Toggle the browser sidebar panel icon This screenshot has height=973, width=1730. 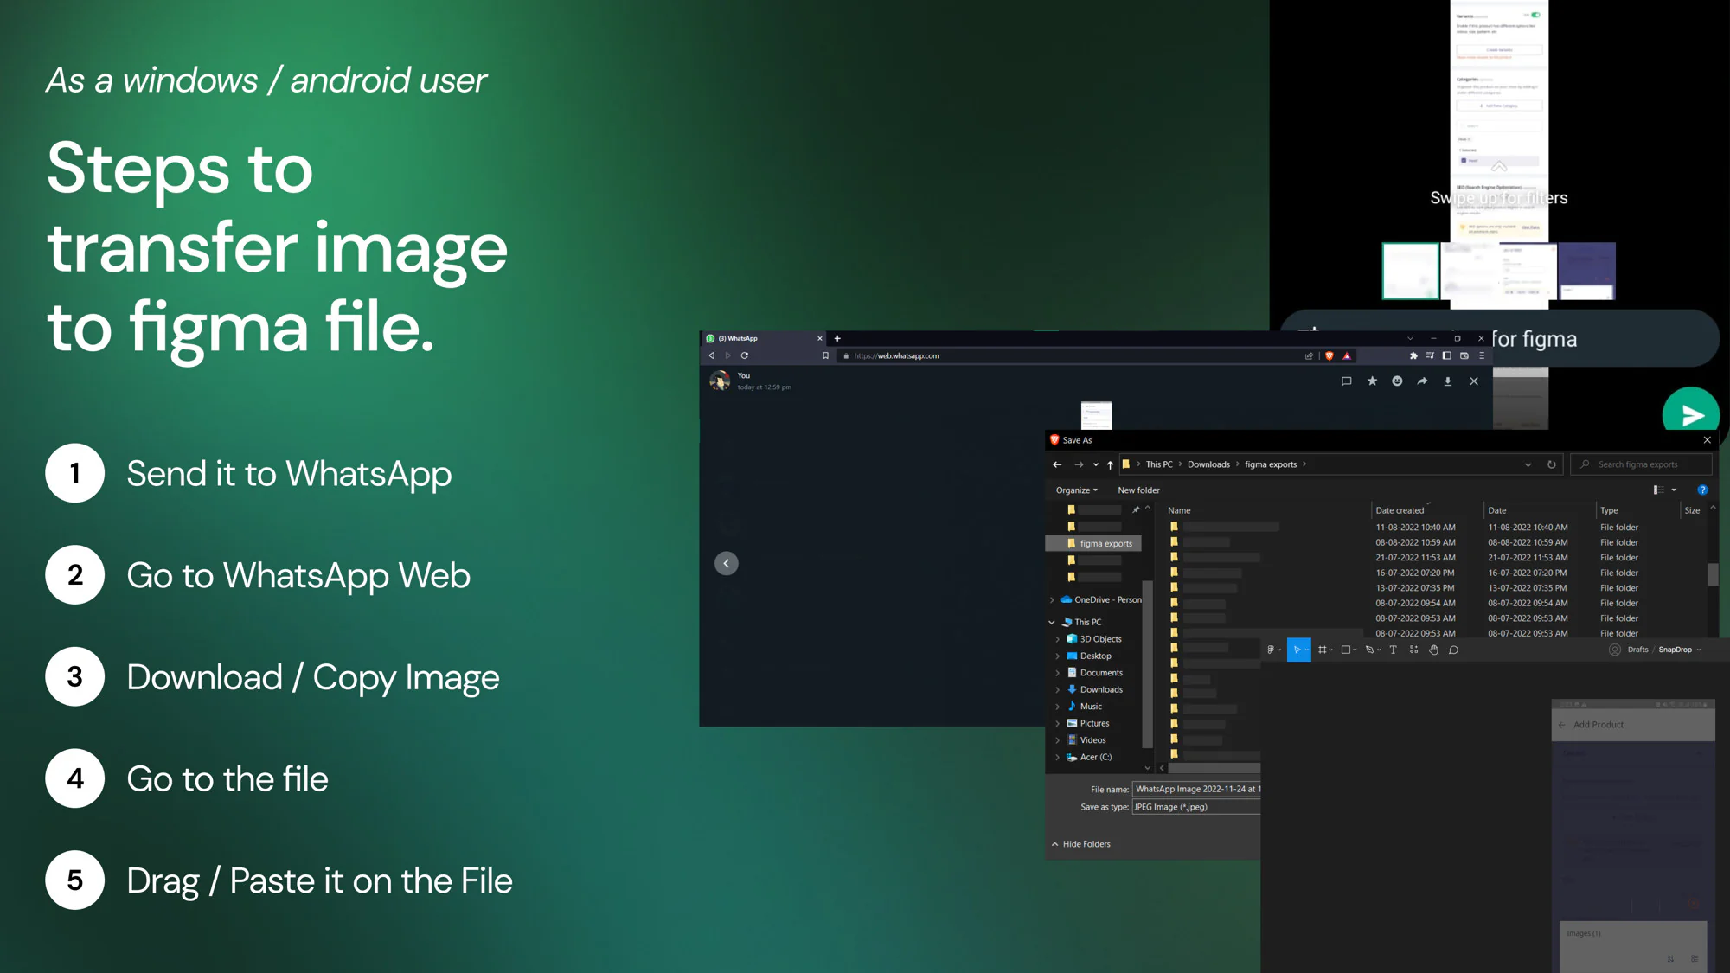pos(1446,355)
